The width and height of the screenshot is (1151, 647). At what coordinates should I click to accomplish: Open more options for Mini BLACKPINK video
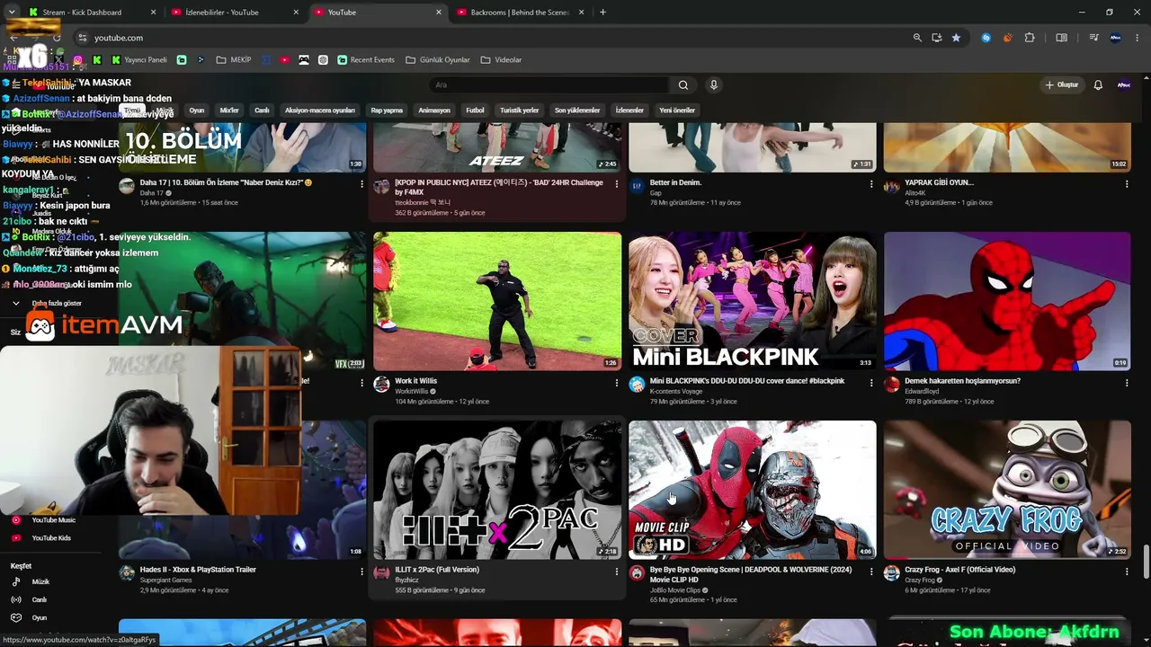[871, 383]
